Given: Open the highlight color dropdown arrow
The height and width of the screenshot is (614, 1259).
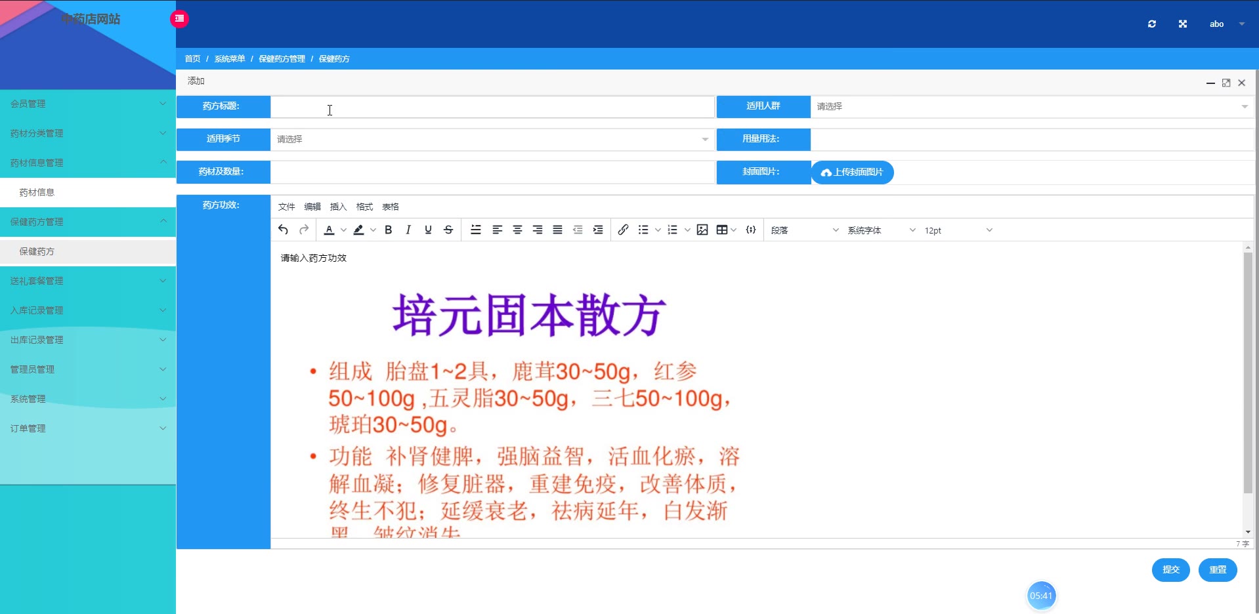Looking at the screenshot, I should tap(373, 230).
